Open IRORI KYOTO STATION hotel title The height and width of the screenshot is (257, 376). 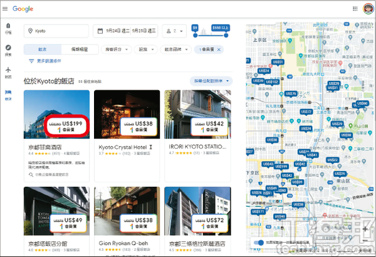click(x=197, y=147)
